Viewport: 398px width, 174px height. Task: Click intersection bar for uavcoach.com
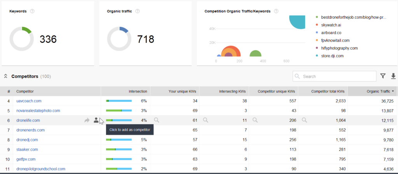(119, 101)
